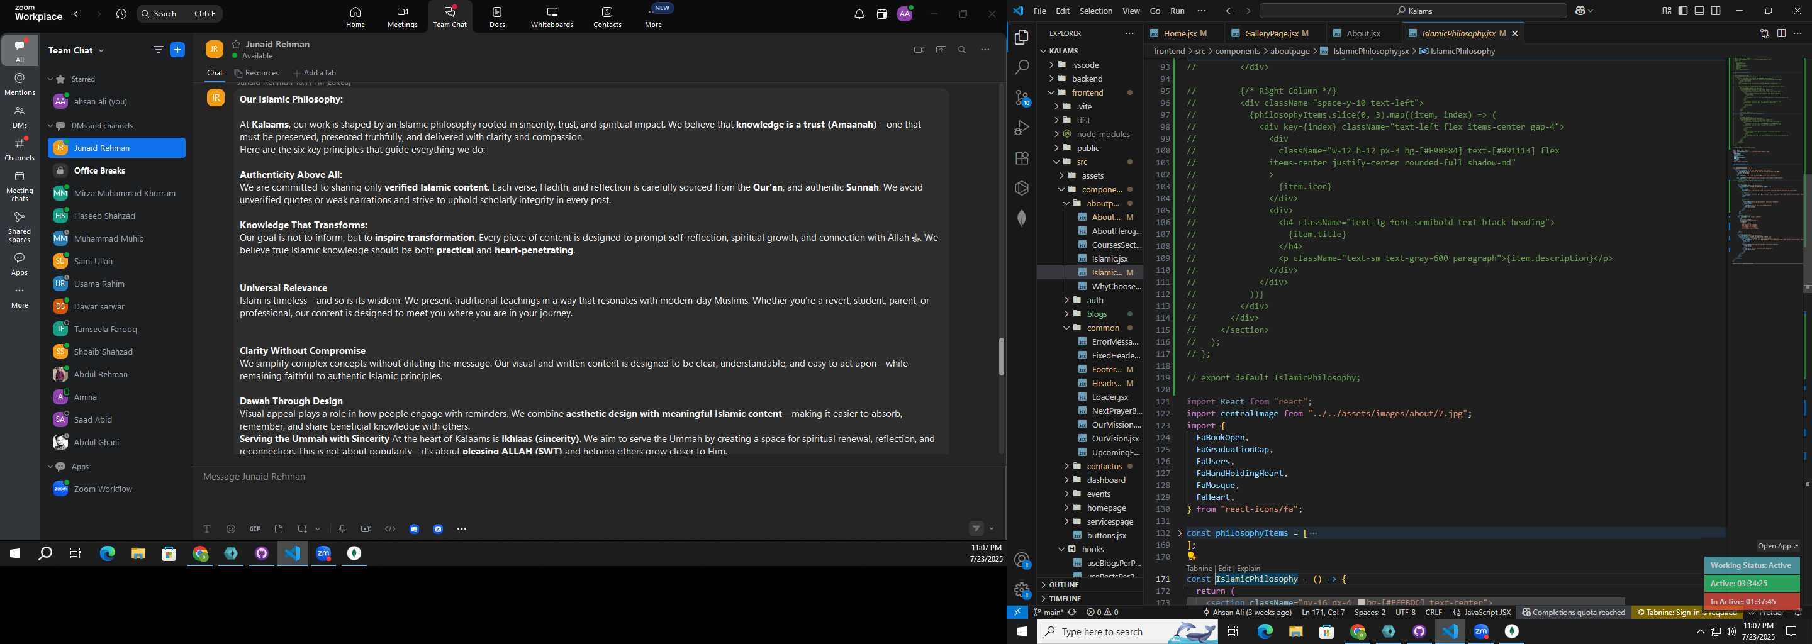Open emoji picker in message composer

231,529
